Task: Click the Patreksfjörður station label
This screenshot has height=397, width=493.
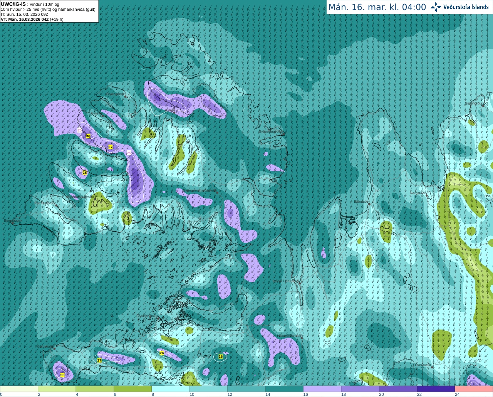Action: click(x=45, y=203)
